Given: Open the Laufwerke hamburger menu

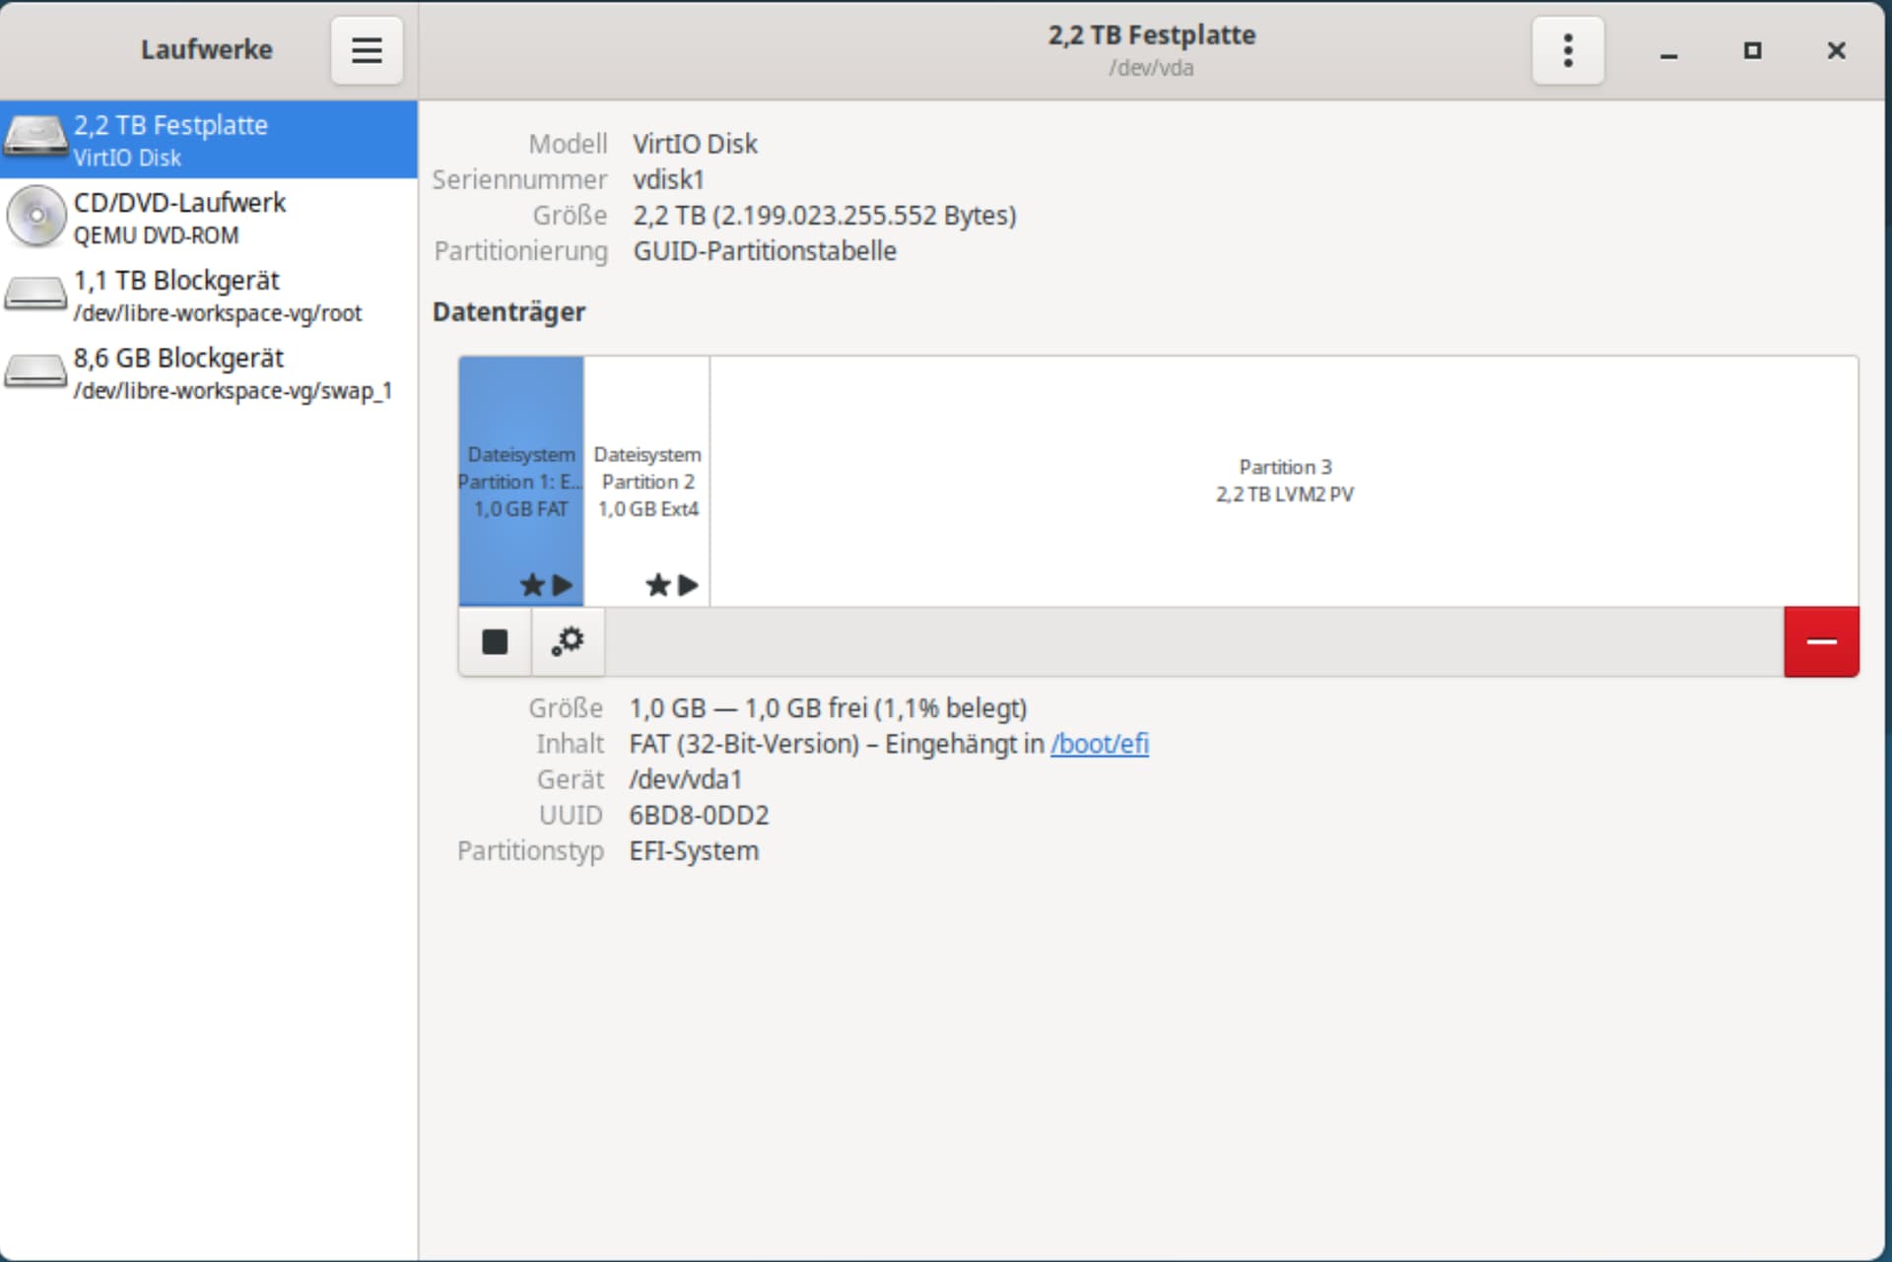Looking at the screenshot, I should [367, 50].
